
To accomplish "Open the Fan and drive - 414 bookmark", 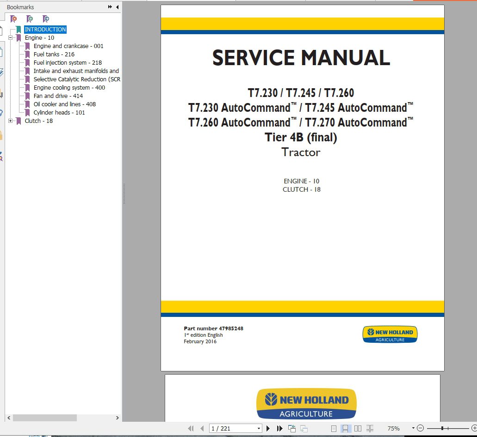I will [x=58, y=96].
